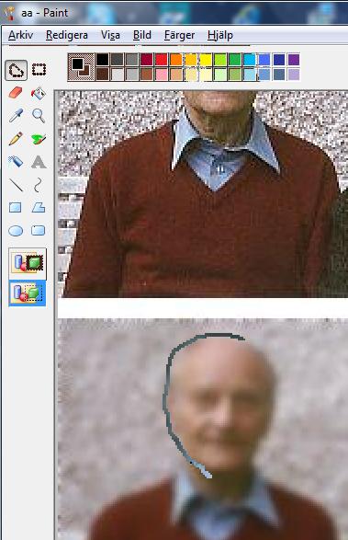The height and width of the screenshot is (540, 348).
Task: Open the Arkiv menu
Action: pyautogui.click(x=20, y=35)
